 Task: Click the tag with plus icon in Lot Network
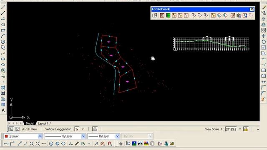(194, 15)
